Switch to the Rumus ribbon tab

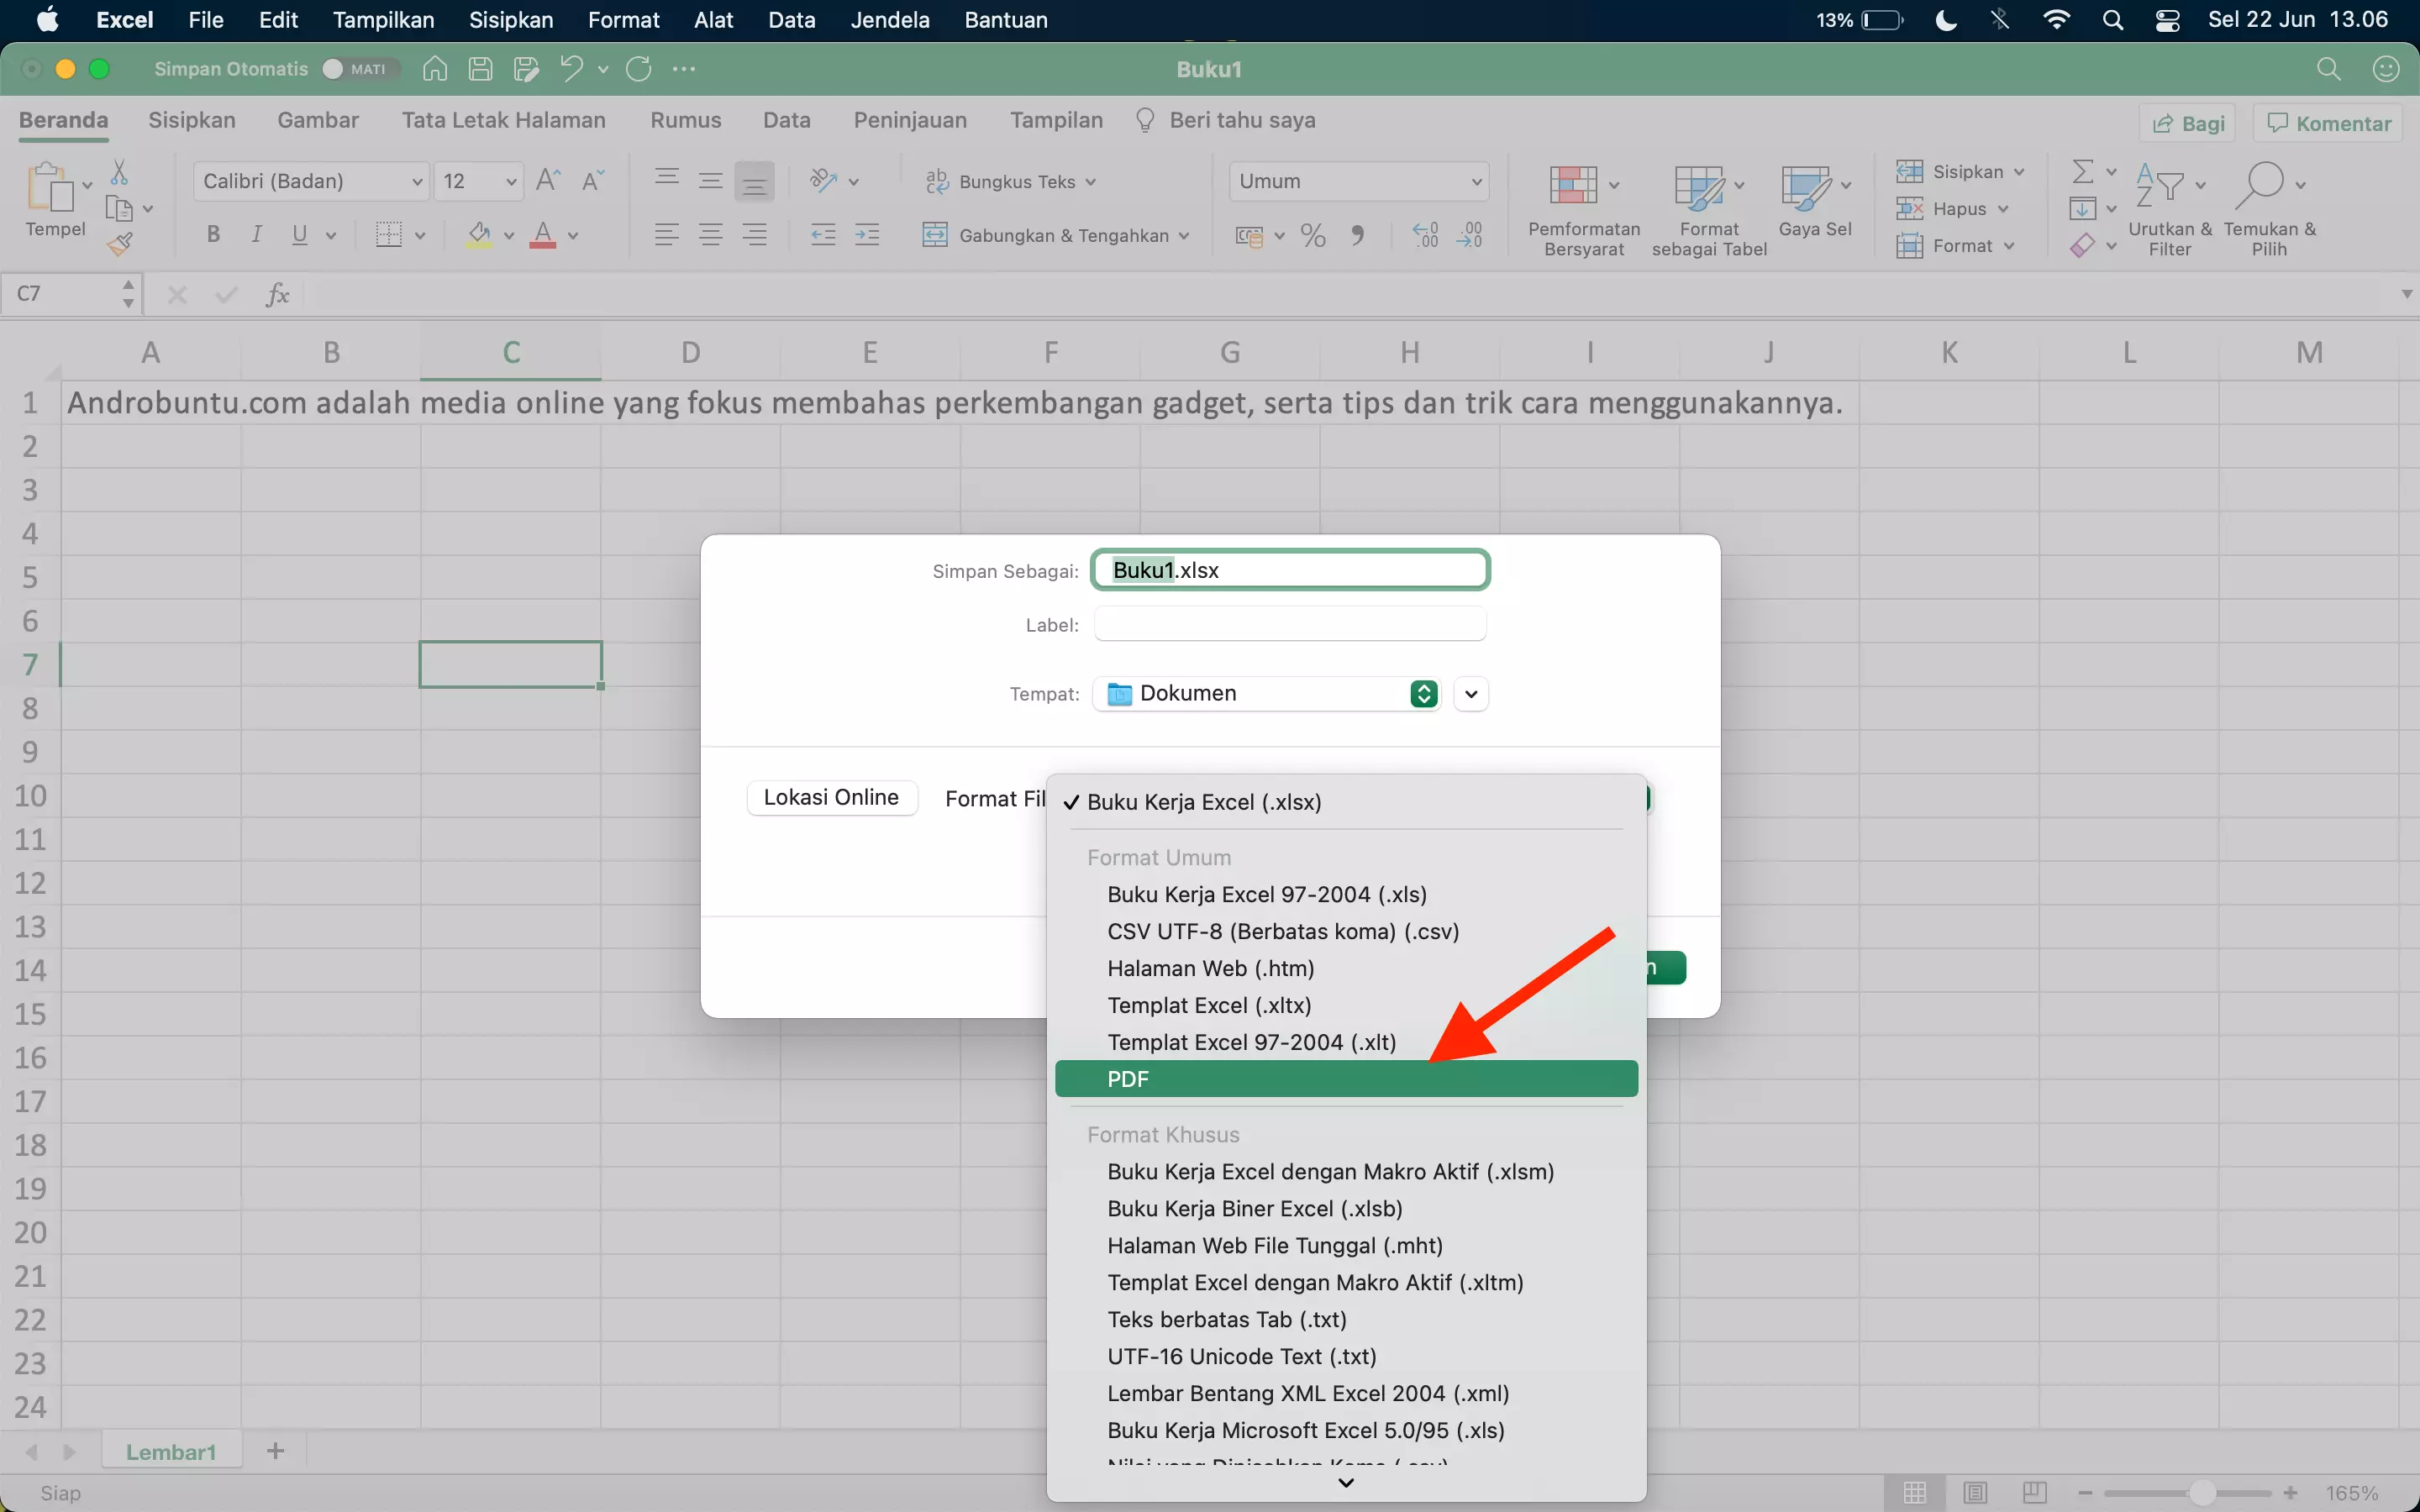tap(684, 120)
